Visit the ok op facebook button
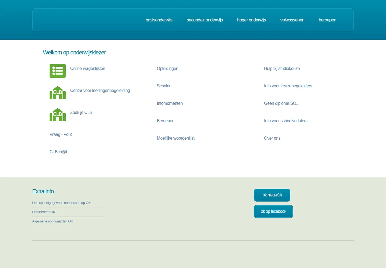The height and width of the screenshot is (268, 386). tap(273, 211)
